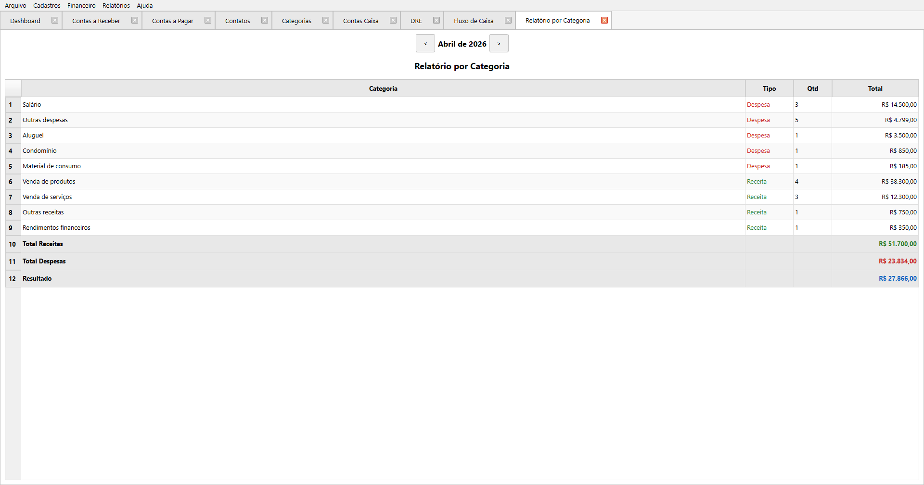Close the Categorias tab

[x=326, y=21]
